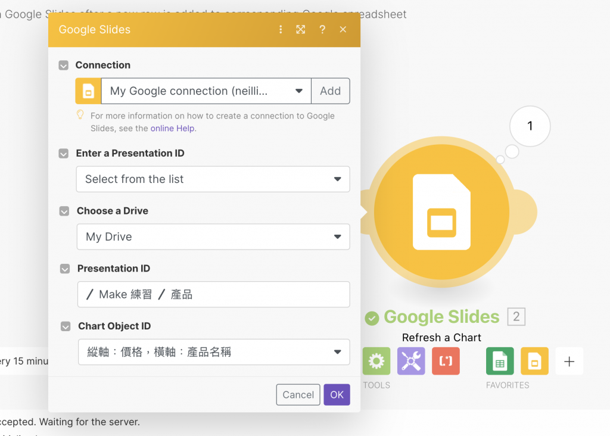Toggle the Presentation ID field checkbox
Image resolution: width=610 pixels, height=436 pixels.
(x=65, y=269)
